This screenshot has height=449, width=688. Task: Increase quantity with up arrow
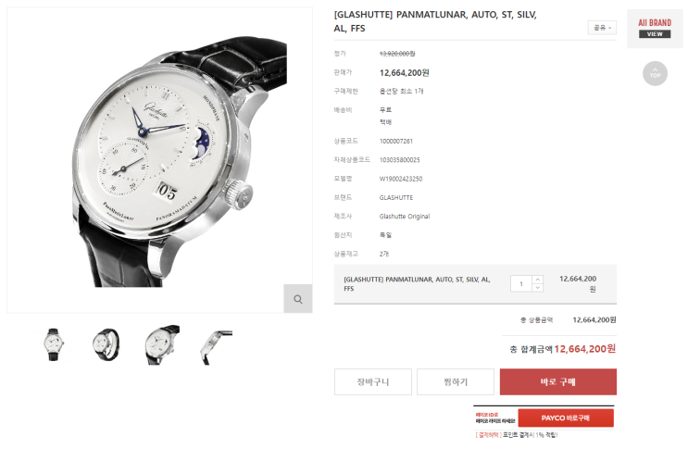coord(537,280)
